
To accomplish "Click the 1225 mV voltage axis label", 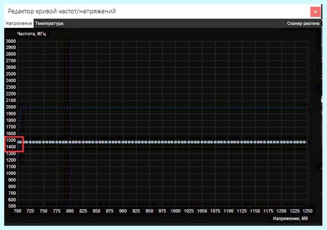I will (295, 211).
